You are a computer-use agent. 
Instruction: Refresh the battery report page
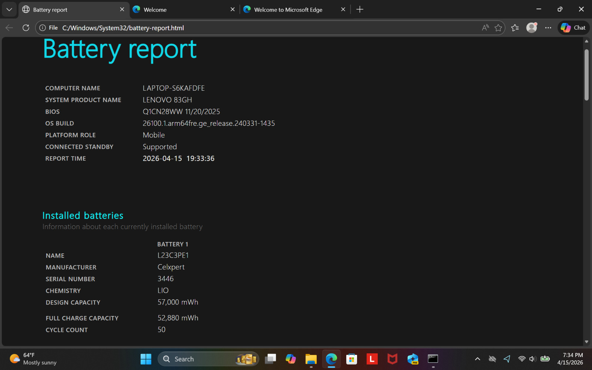click(26, 28)
